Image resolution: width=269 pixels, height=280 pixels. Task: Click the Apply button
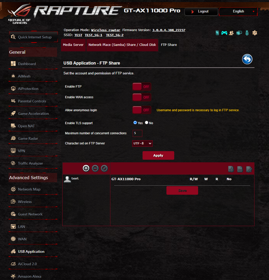[x=158, y=155]
